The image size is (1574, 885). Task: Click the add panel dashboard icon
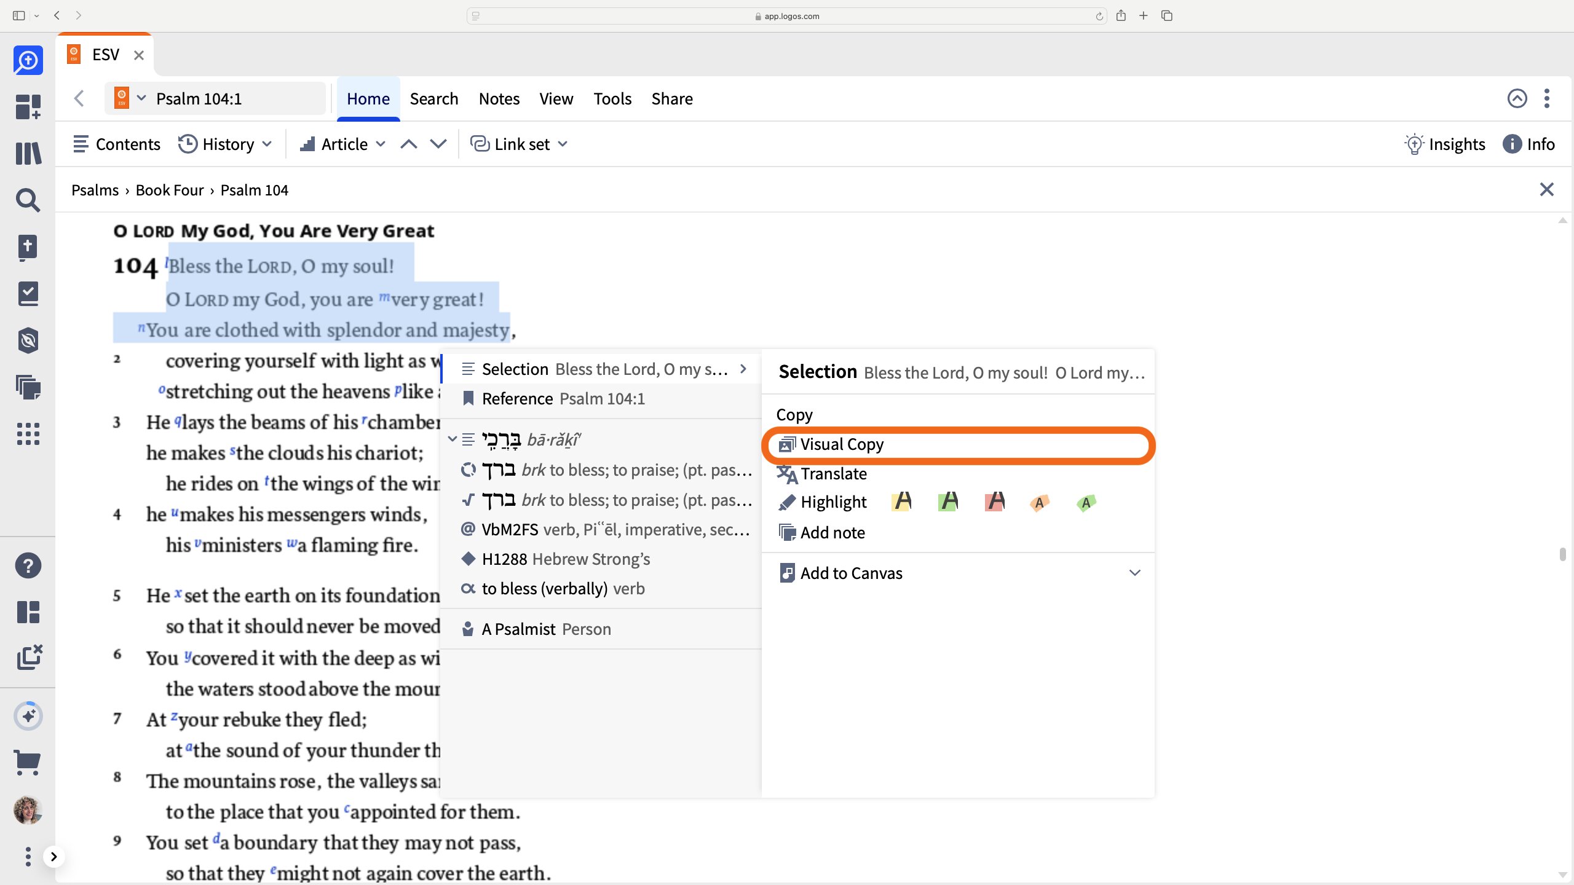[x=28, y=106]
